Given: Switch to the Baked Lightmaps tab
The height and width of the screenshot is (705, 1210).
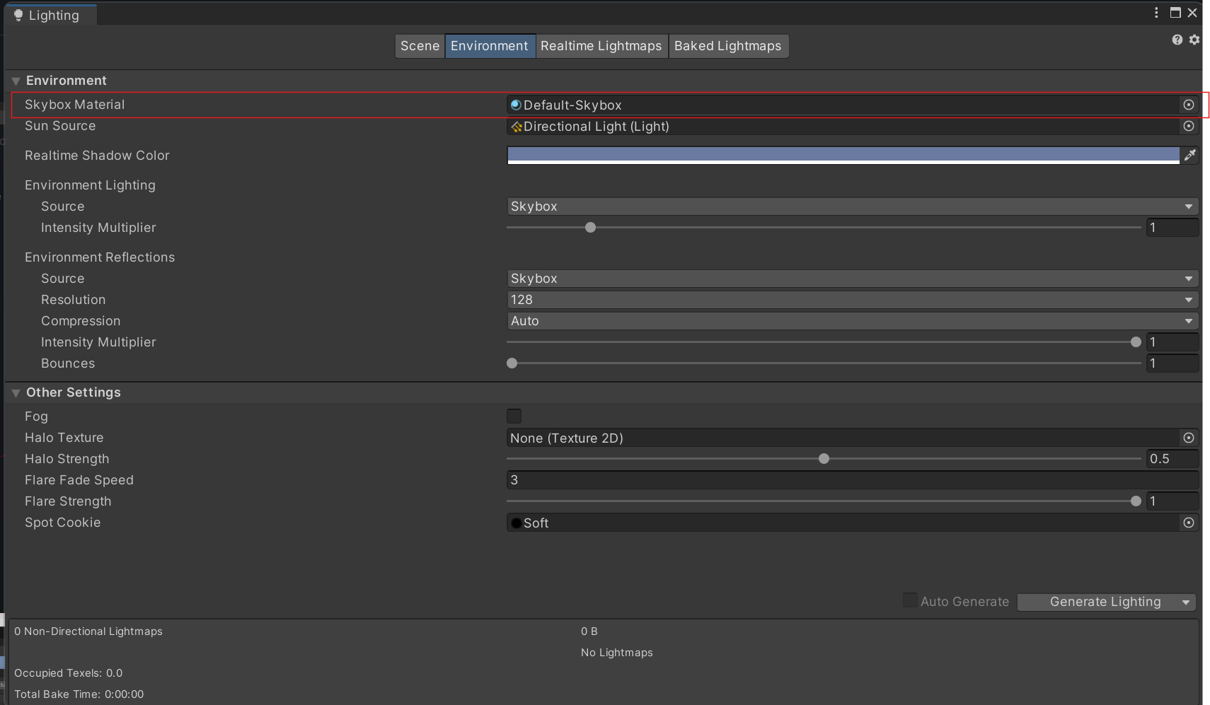Looking at the screenshot, I should coord(727,46).
